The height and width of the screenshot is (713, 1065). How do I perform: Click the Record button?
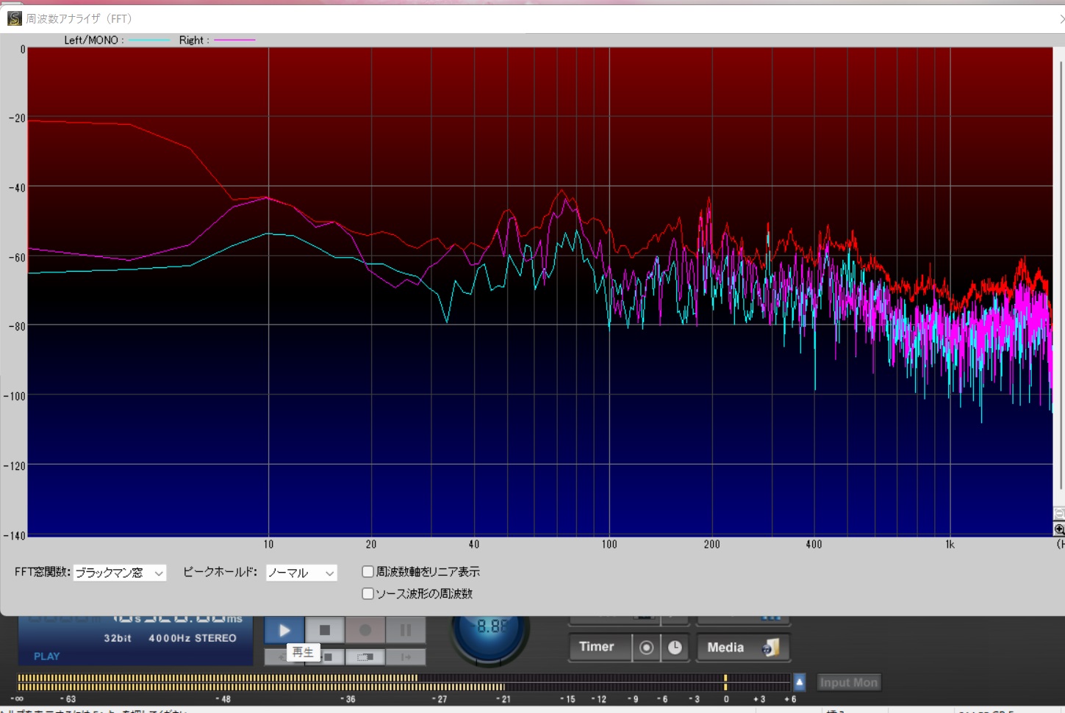coord(365,630)
